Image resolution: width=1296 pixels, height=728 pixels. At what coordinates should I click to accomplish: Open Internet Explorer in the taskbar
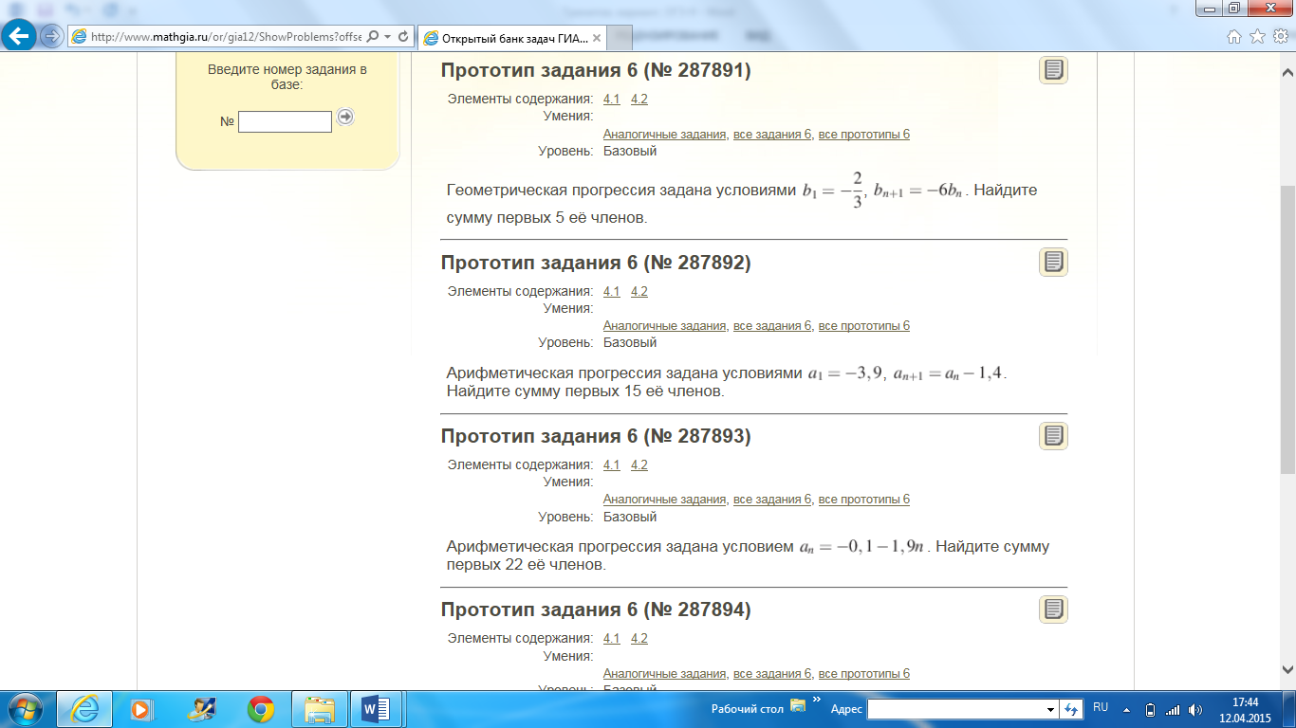coord(84,709)
